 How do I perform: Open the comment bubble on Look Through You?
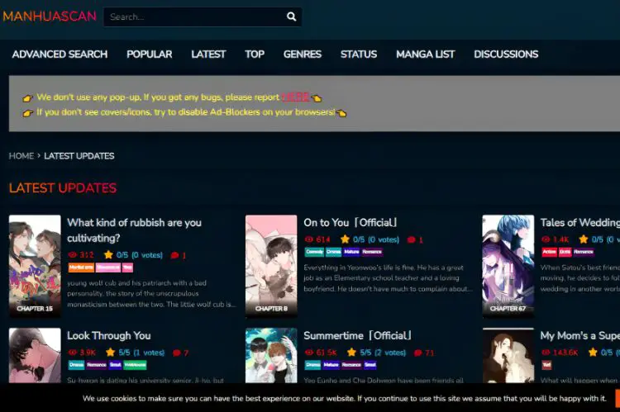[177, 353]
